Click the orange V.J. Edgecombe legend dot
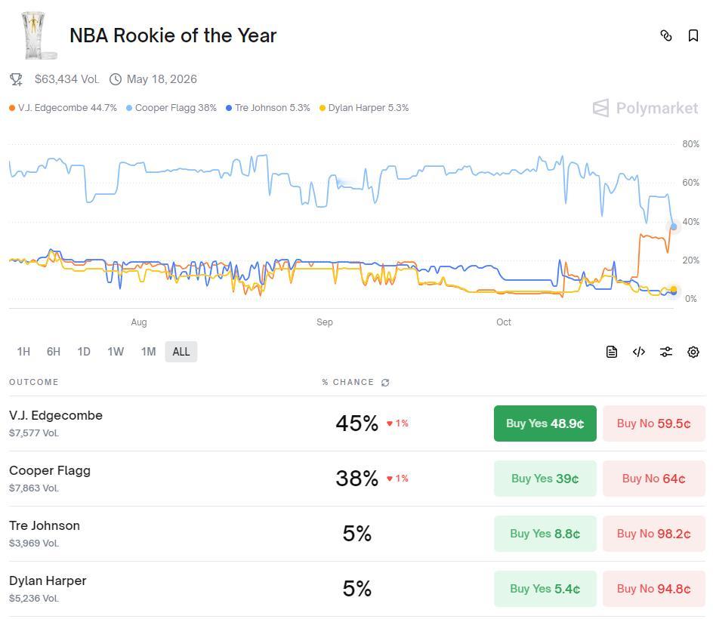Screen dimensions: 713x619 click(x=12, y=108)
